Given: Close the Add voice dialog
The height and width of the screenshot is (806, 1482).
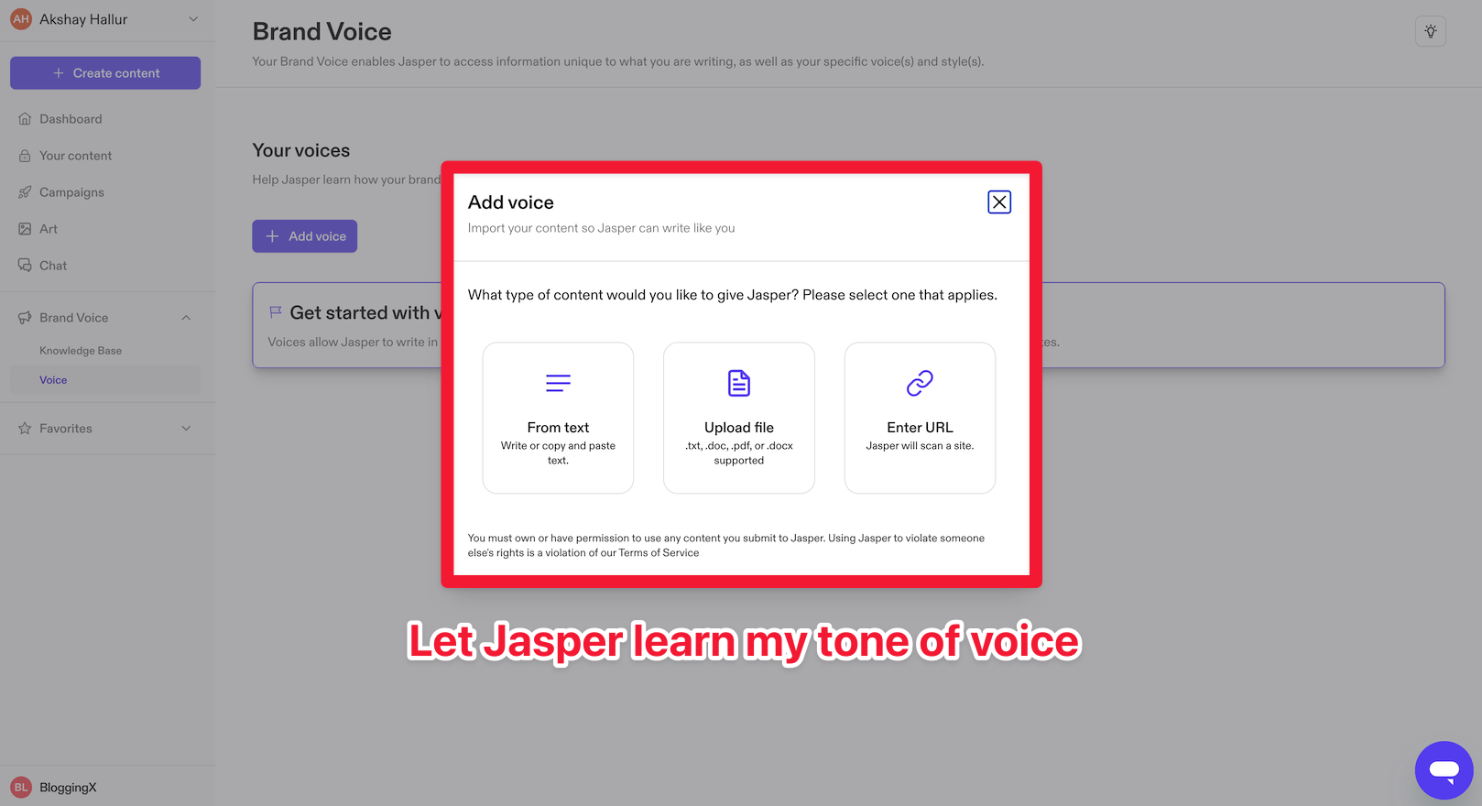Looking at the screenshot, I should 998,202.
